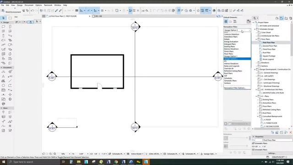Click the Favorites star icon in toolbar

click(x=198, y=11)
